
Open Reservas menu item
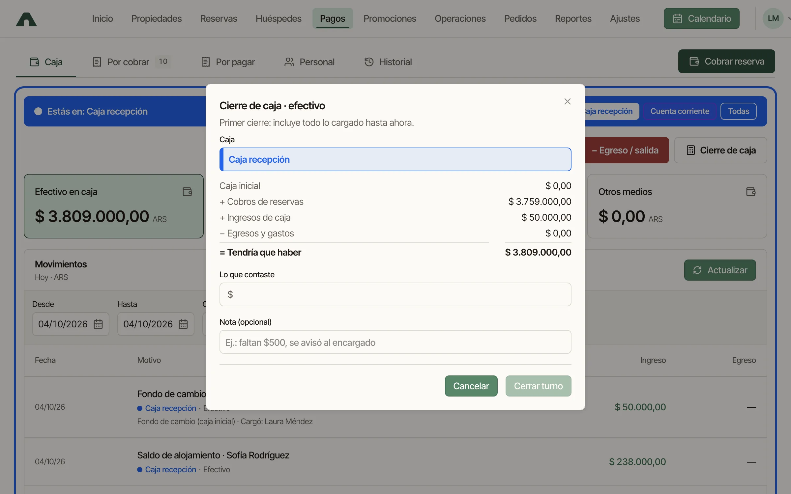click(x=219, y=18)
